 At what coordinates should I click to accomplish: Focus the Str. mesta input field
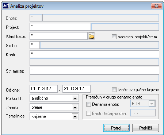[94, 71]
